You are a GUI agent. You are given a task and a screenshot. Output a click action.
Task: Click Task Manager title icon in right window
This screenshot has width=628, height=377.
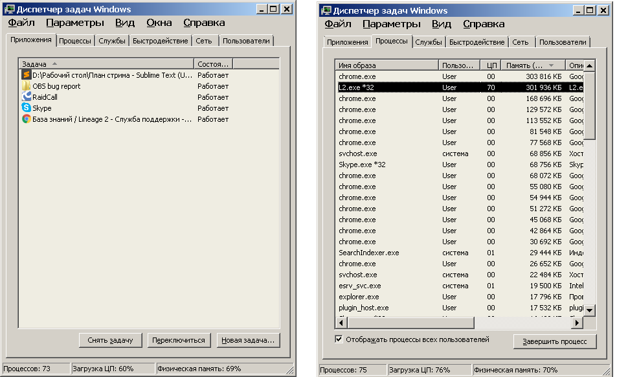click(326, 10)
